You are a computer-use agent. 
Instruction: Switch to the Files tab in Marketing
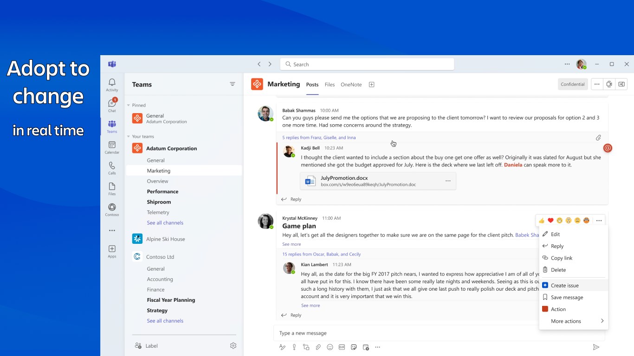(330, 85)
